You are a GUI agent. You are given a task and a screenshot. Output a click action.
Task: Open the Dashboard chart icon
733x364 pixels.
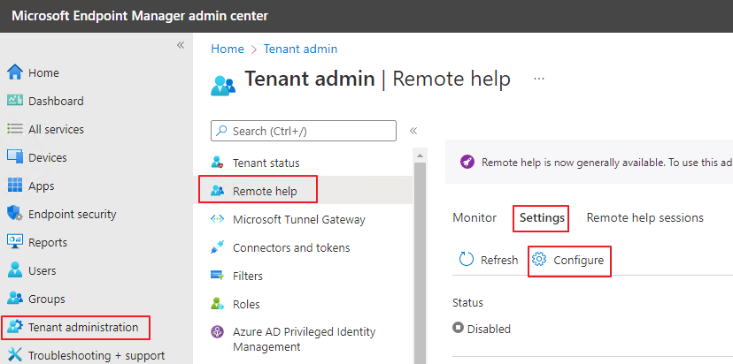(15, 101)
